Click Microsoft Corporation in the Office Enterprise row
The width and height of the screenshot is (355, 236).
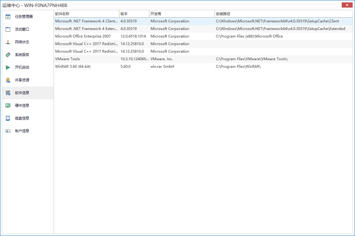click(x=170, y=37)
